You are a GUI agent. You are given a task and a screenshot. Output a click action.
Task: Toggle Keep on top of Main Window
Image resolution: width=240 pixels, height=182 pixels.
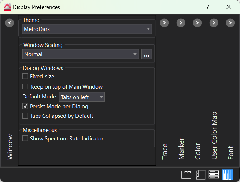point(25,87)
